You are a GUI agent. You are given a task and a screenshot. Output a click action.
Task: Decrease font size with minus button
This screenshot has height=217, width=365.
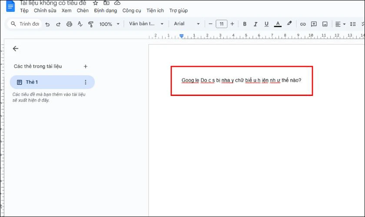(210, 24)
